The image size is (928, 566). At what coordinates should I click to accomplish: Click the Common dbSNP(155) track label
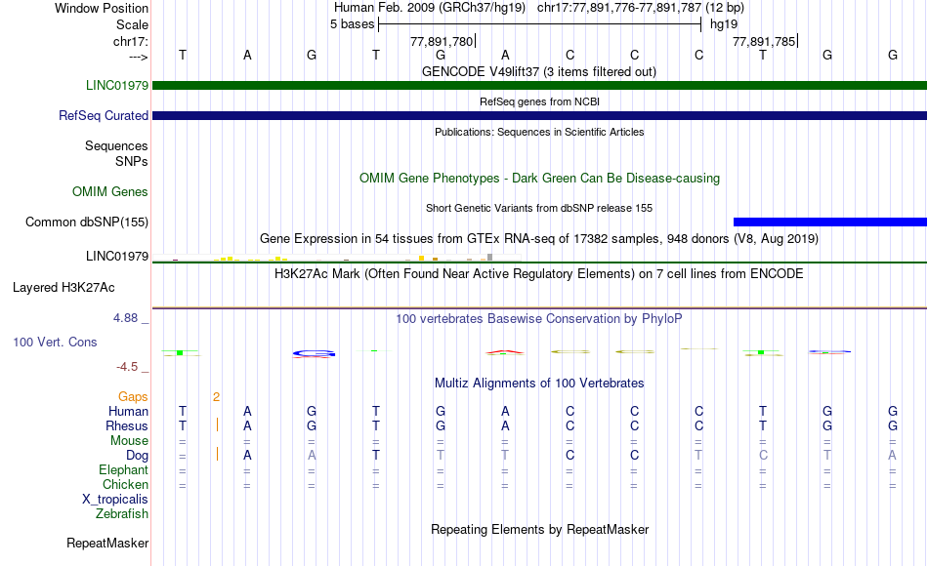[x=86, y=222]
